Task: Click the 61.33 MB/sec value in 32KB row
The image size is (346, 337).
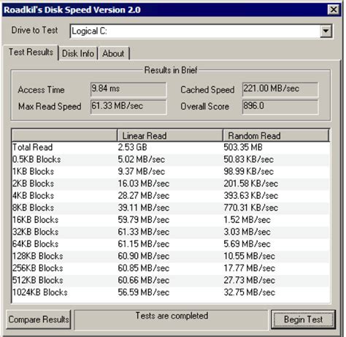Action: pyautogui.click(x=144, y=232)
